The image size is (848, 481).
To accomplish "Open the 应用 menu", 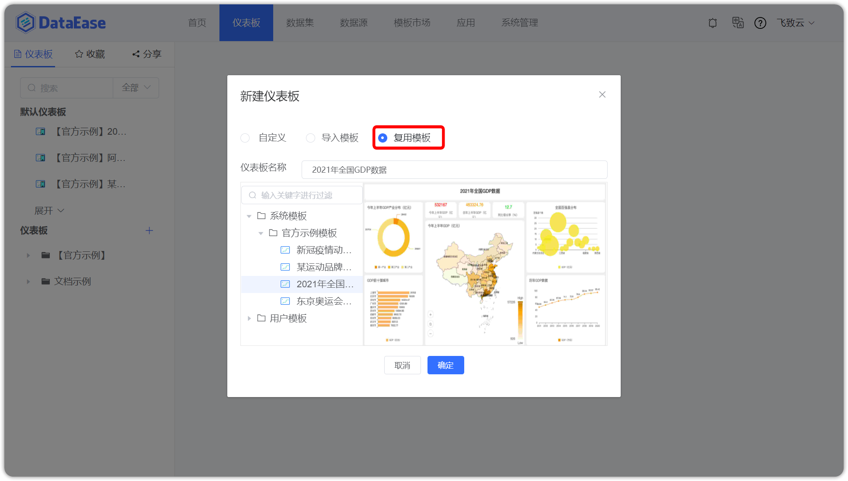I will (466, 23).
